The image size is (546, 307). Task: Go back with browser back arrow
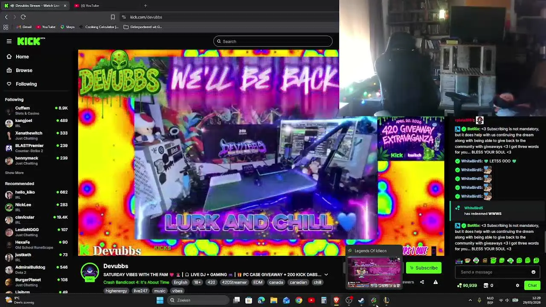[x=6, y=17]
